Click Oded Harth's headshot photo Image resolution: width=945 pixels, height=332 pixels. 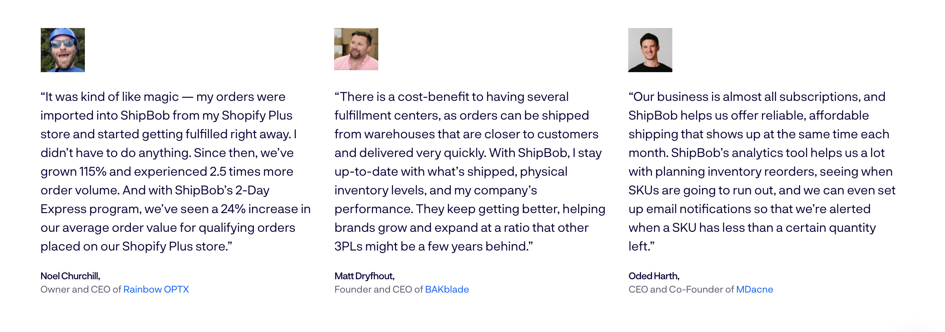coord(650,50)
